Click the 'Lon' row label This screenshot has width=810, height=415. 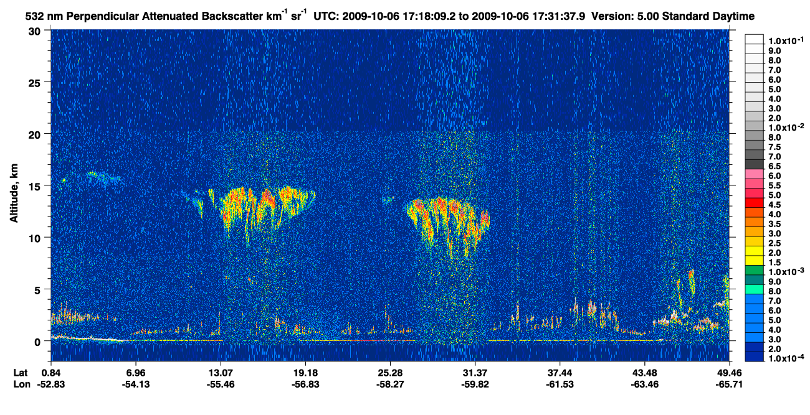22,384
